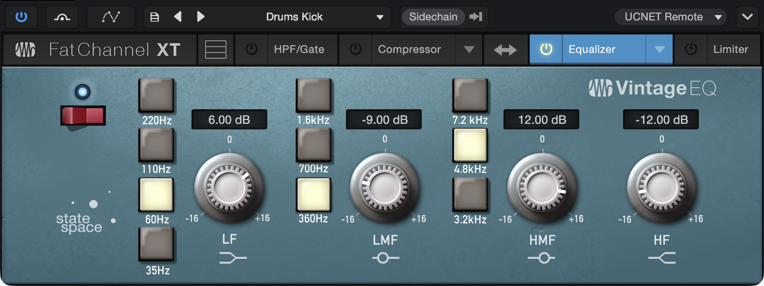Select the 4.8kHz HMF frequency button
Image resolution: width=764 pixels, height=286 pixels.
coord(470,145)
